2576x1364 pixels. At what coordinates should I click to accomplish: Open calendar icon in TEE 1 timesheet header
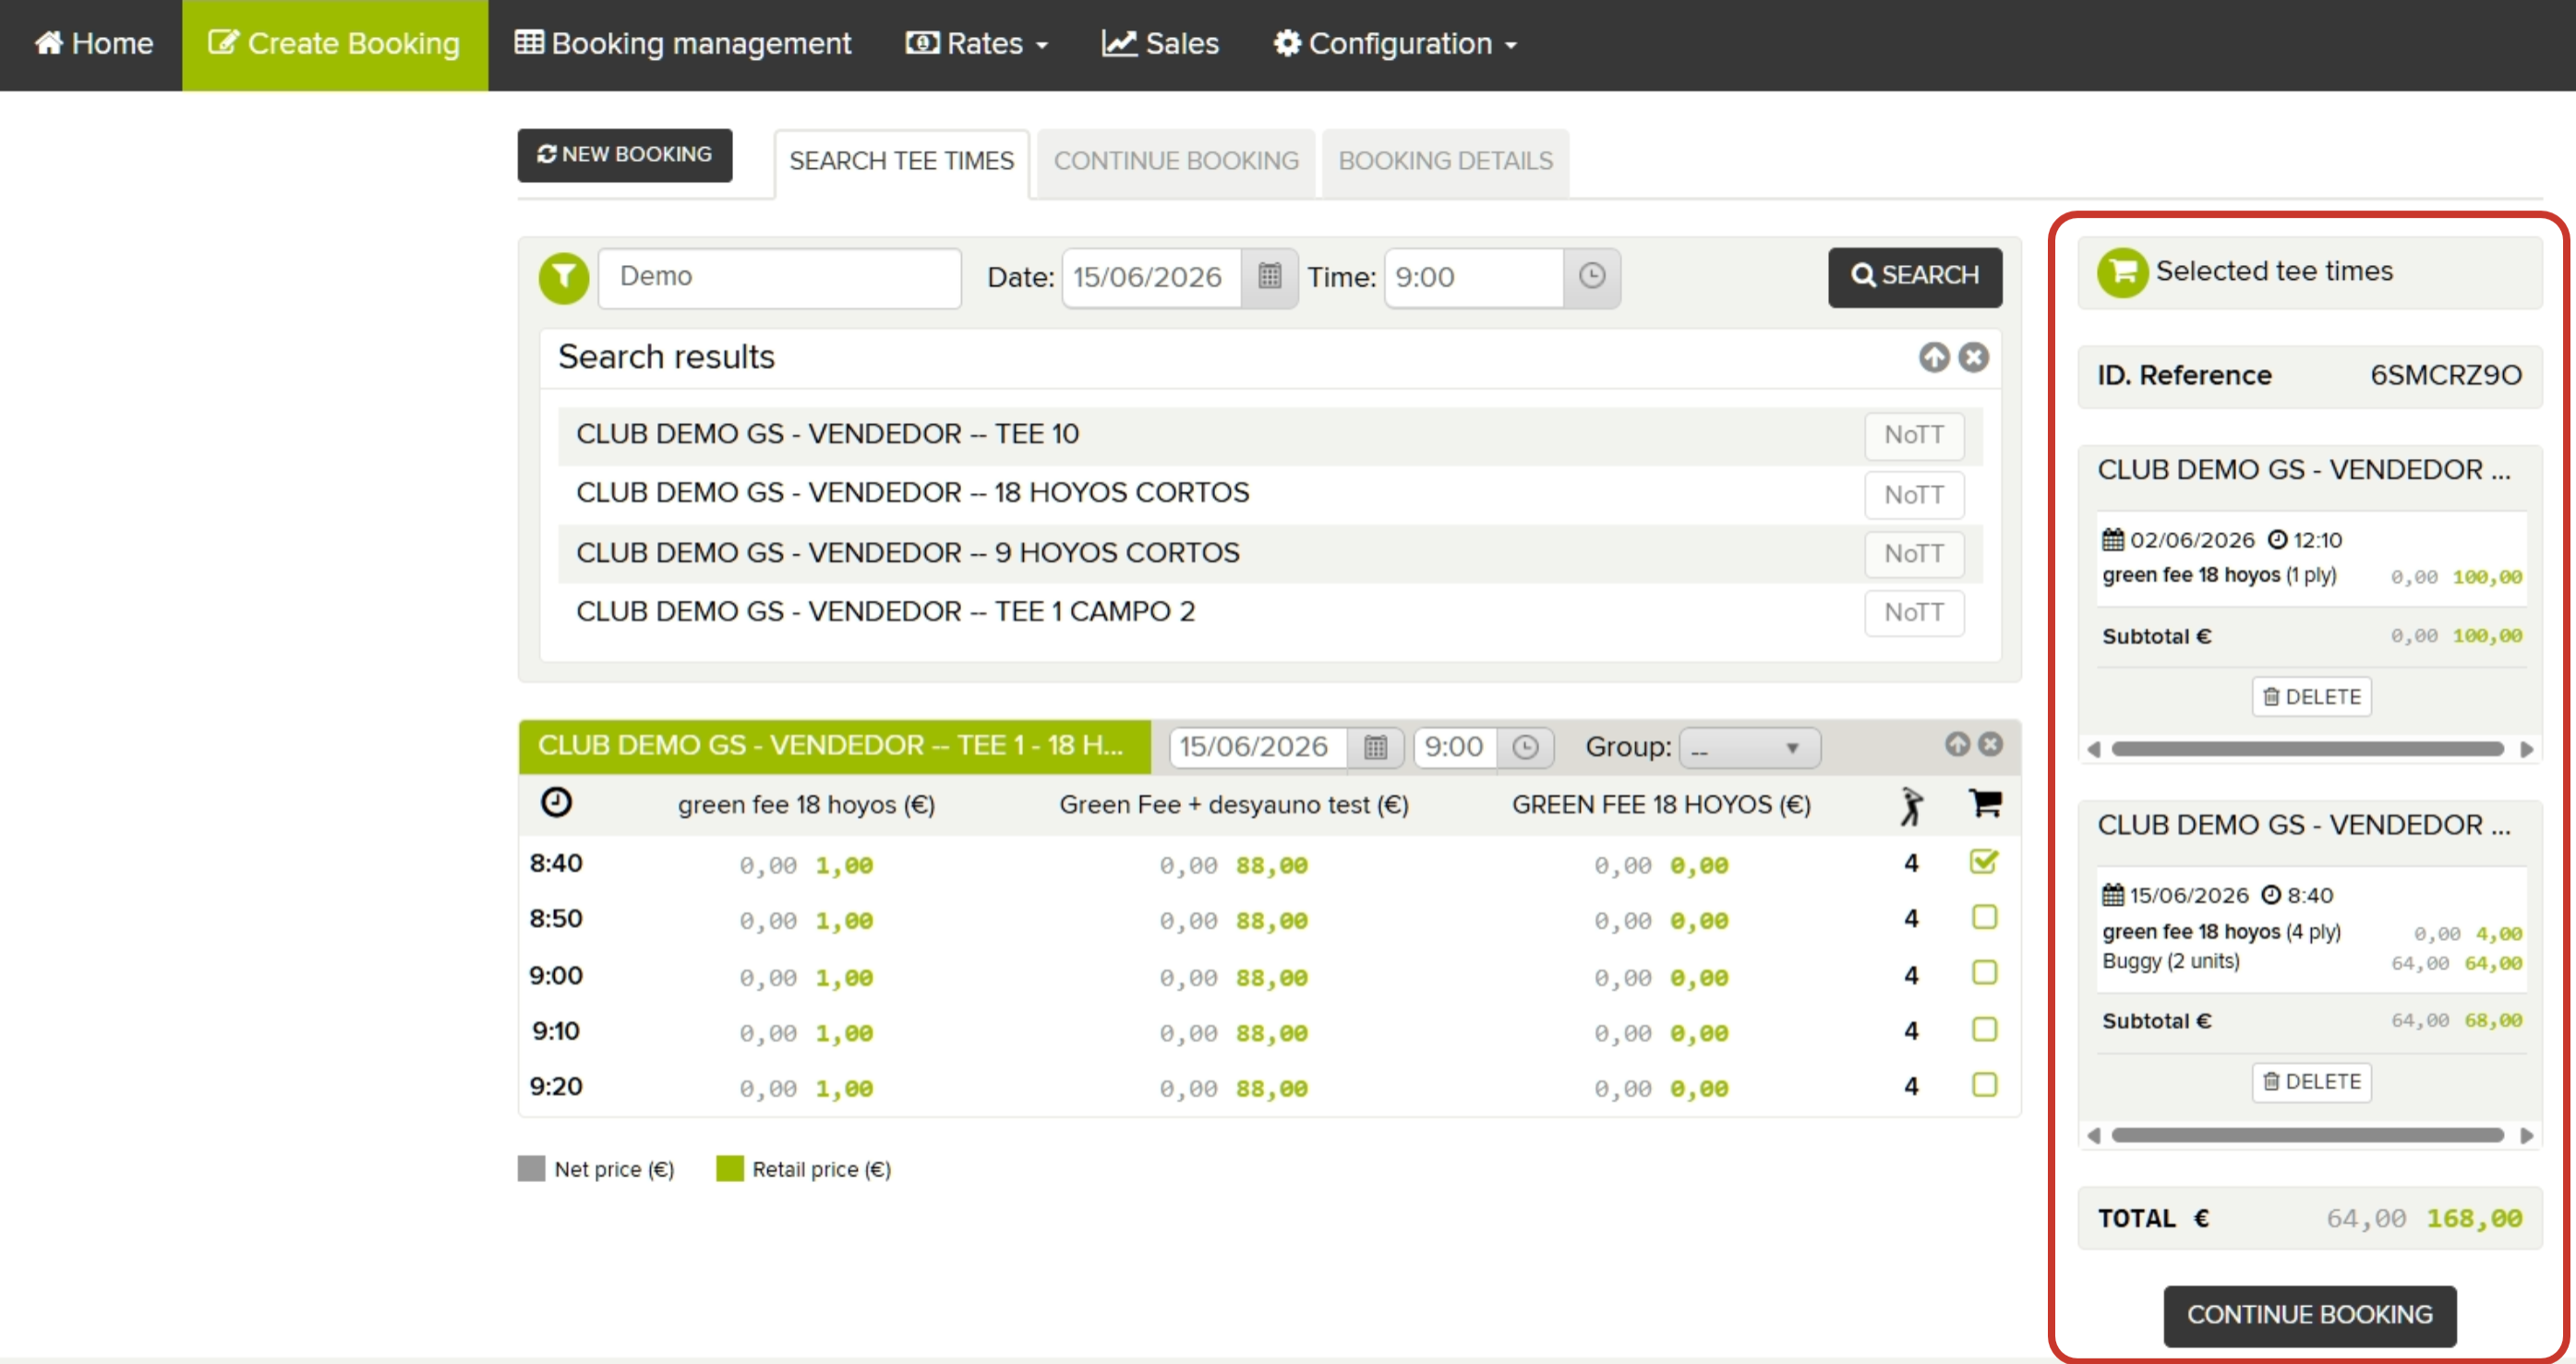point(1375,747)
